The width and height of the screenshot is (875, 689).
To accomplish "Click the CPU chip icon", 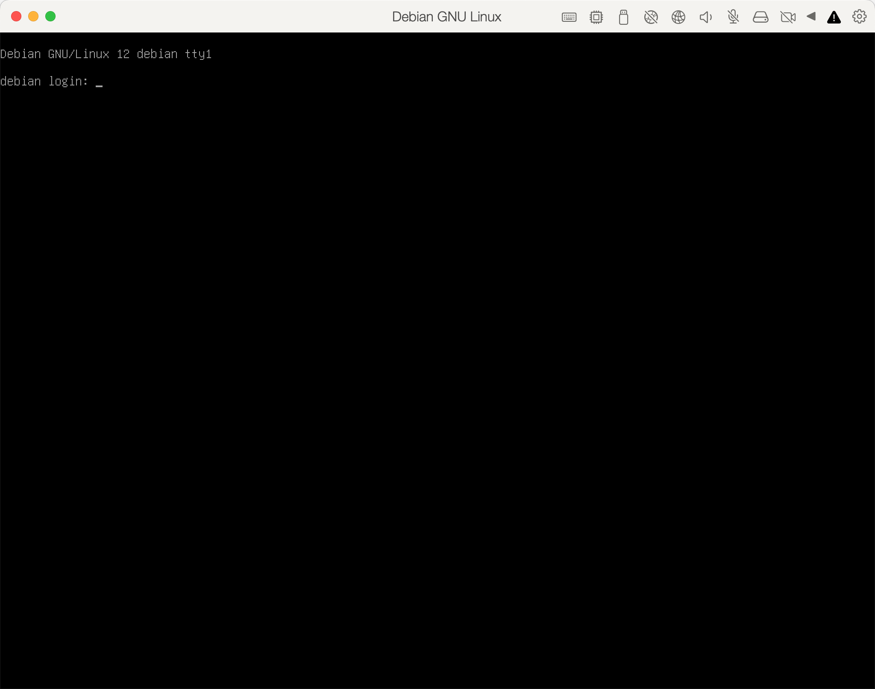I will [x=596, y=17].
